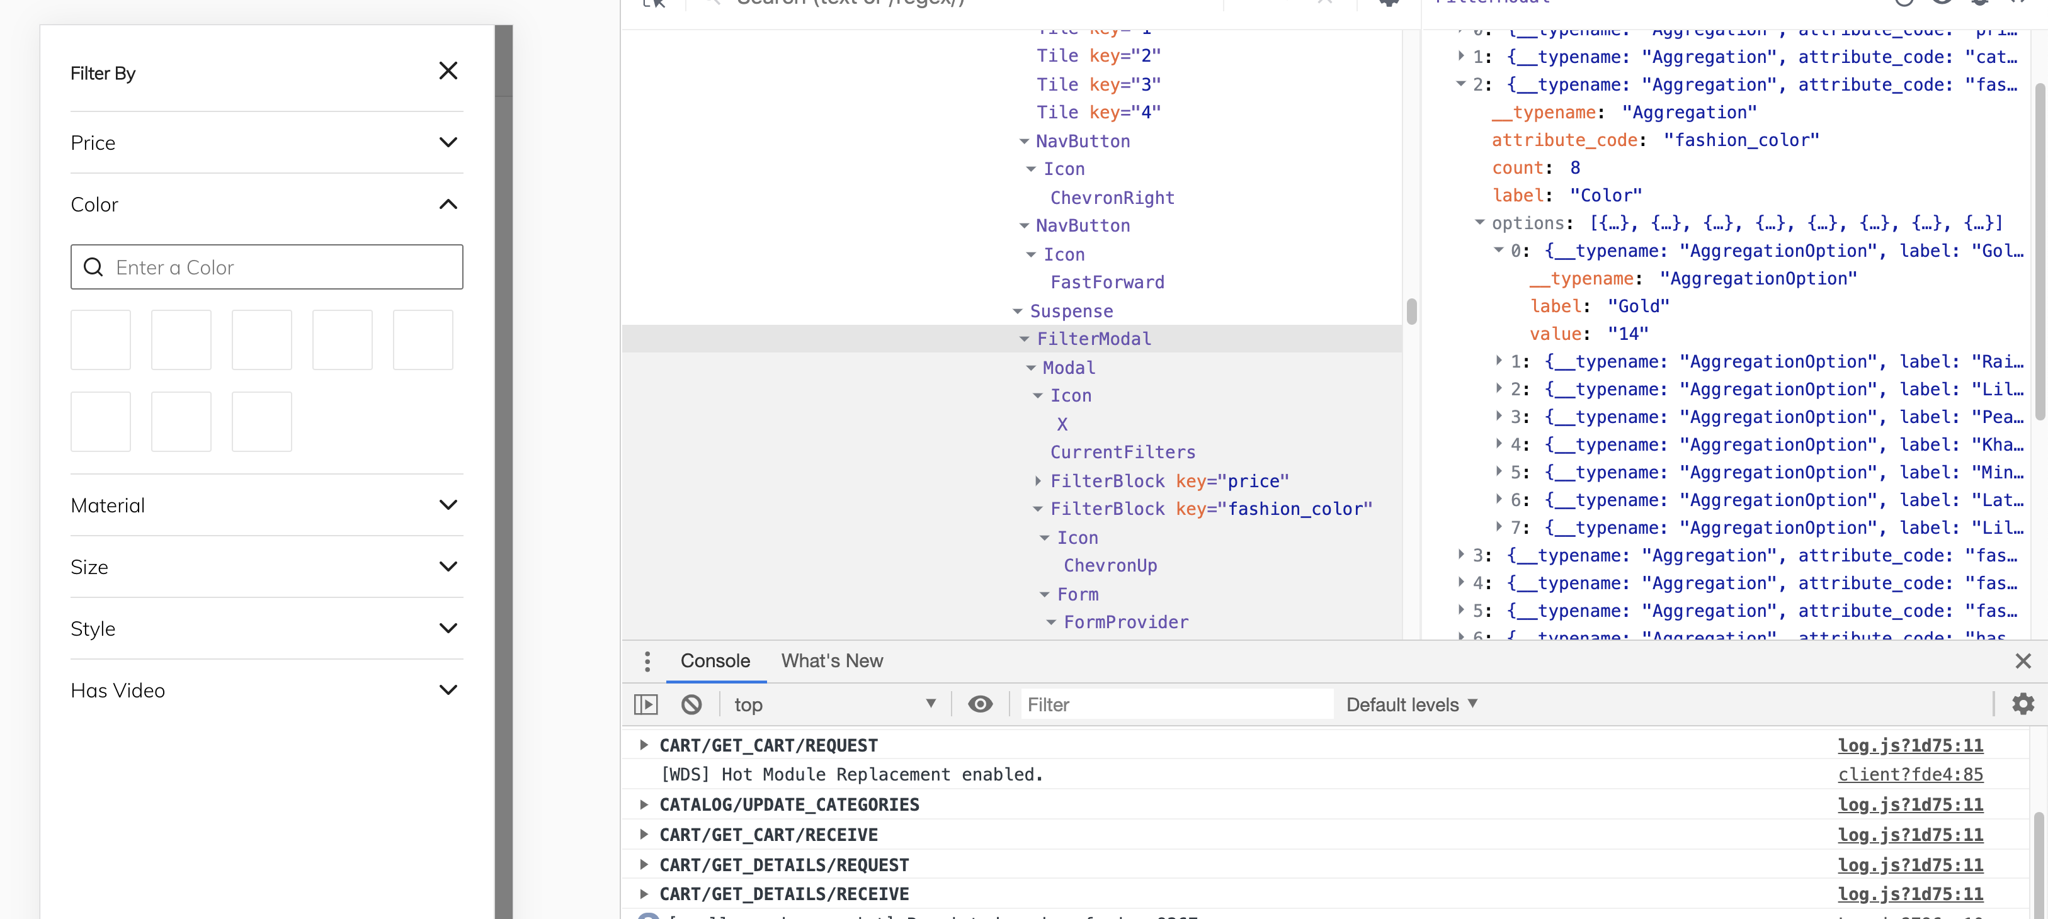Click the search magnifier in color field
This screenshot has height=919, width=2048.
pyautogui.click(x=94, y=267)
